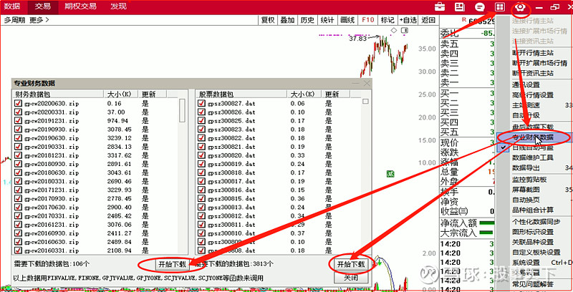This screenshot has width=573, height=292.
Task: Open the briefcase icon in title bar
Action: [440, 6]
